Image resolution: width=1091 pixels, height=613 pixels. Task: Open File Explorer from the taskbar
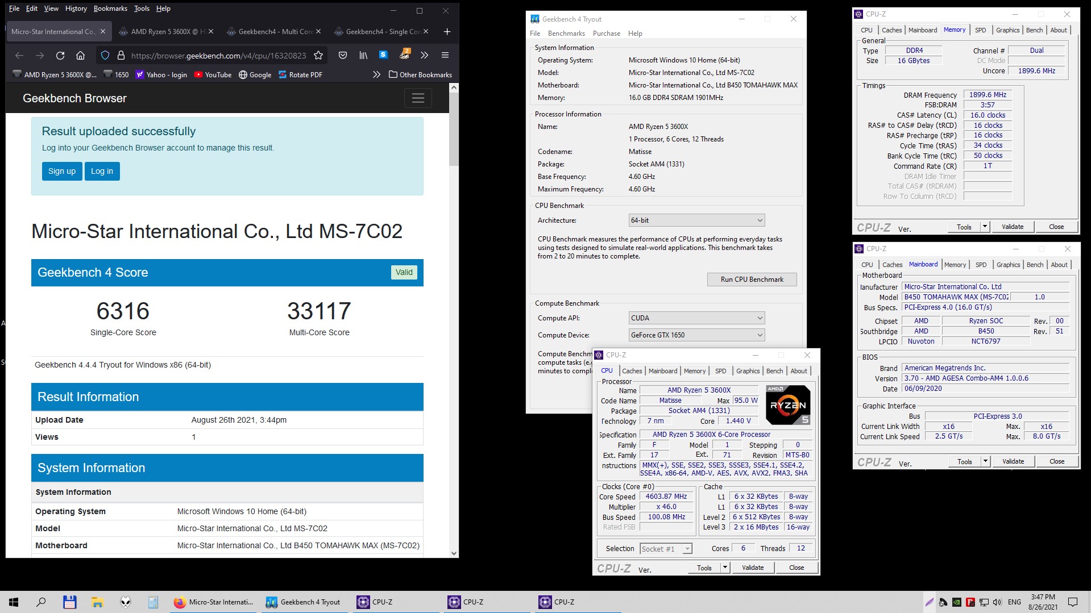pos(97,602)
